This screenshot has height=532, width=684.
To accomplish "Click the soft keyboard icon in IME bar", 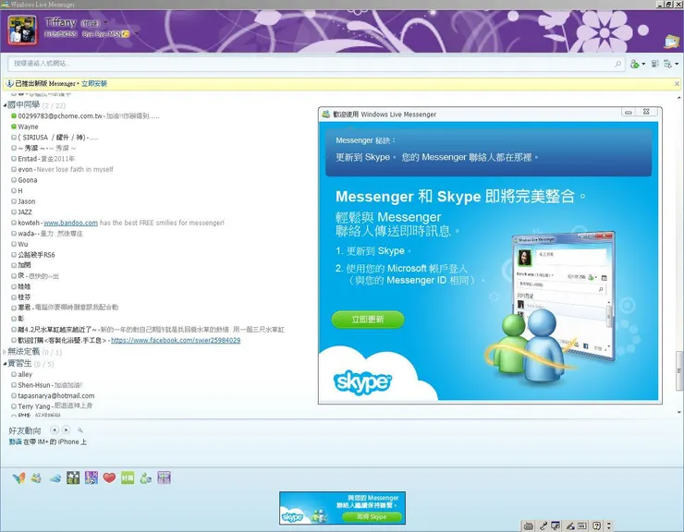I will 582,526.
